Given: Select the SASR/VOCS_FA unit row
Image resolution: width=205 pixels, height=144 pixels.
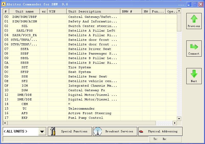Looking at the screenshot, I should point(90,35).
